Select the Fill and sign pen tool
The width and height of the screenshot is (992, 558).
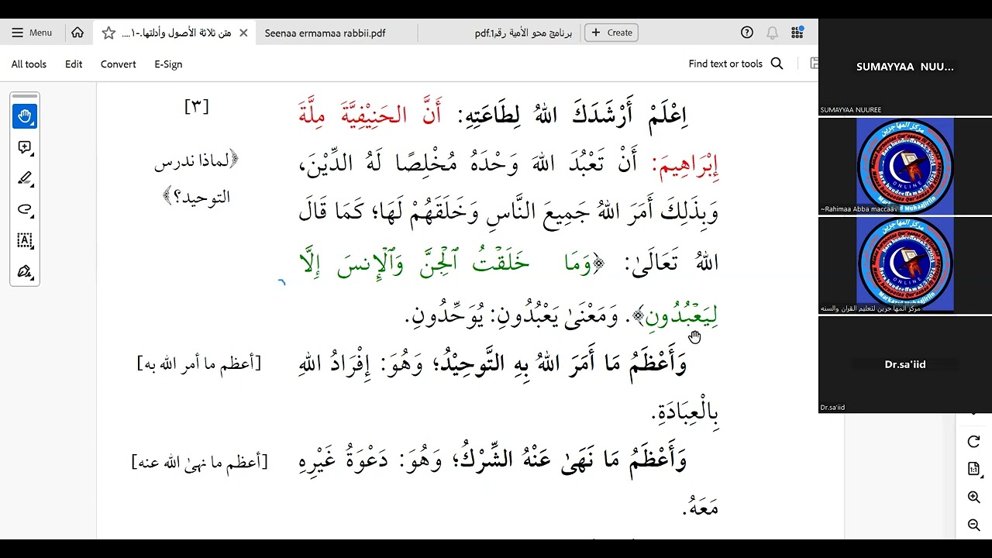(25, 271)
